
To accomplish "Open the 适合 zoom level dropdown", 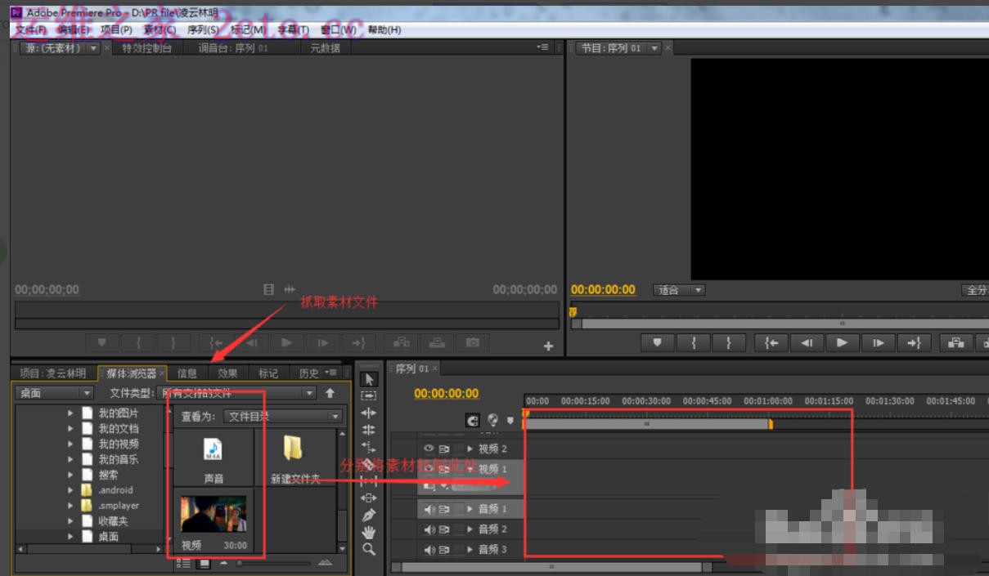I will click(x=681, y=290).
